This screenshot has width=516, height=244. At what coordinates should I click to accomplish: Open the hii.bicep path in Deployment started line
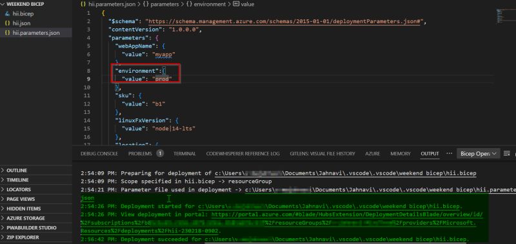point(329,206)
